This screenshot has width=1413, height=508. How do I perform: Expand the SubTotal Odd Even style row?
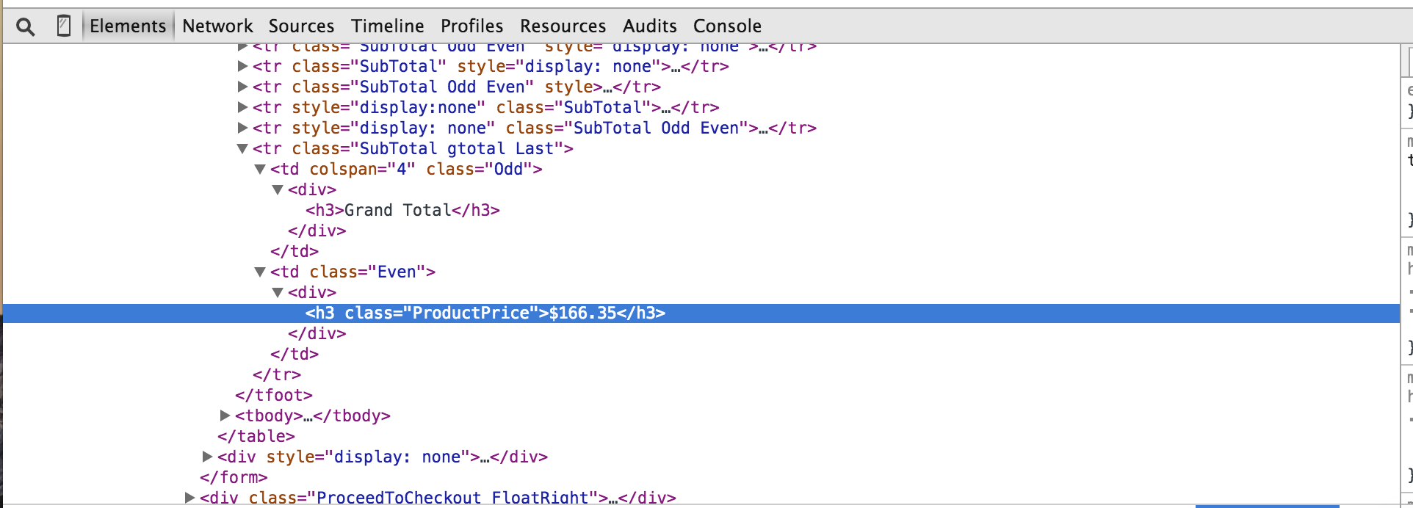point(242,87)
